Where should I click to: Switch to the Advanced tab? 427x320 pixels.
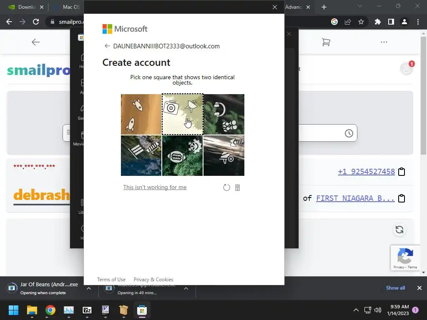[294, 7]
